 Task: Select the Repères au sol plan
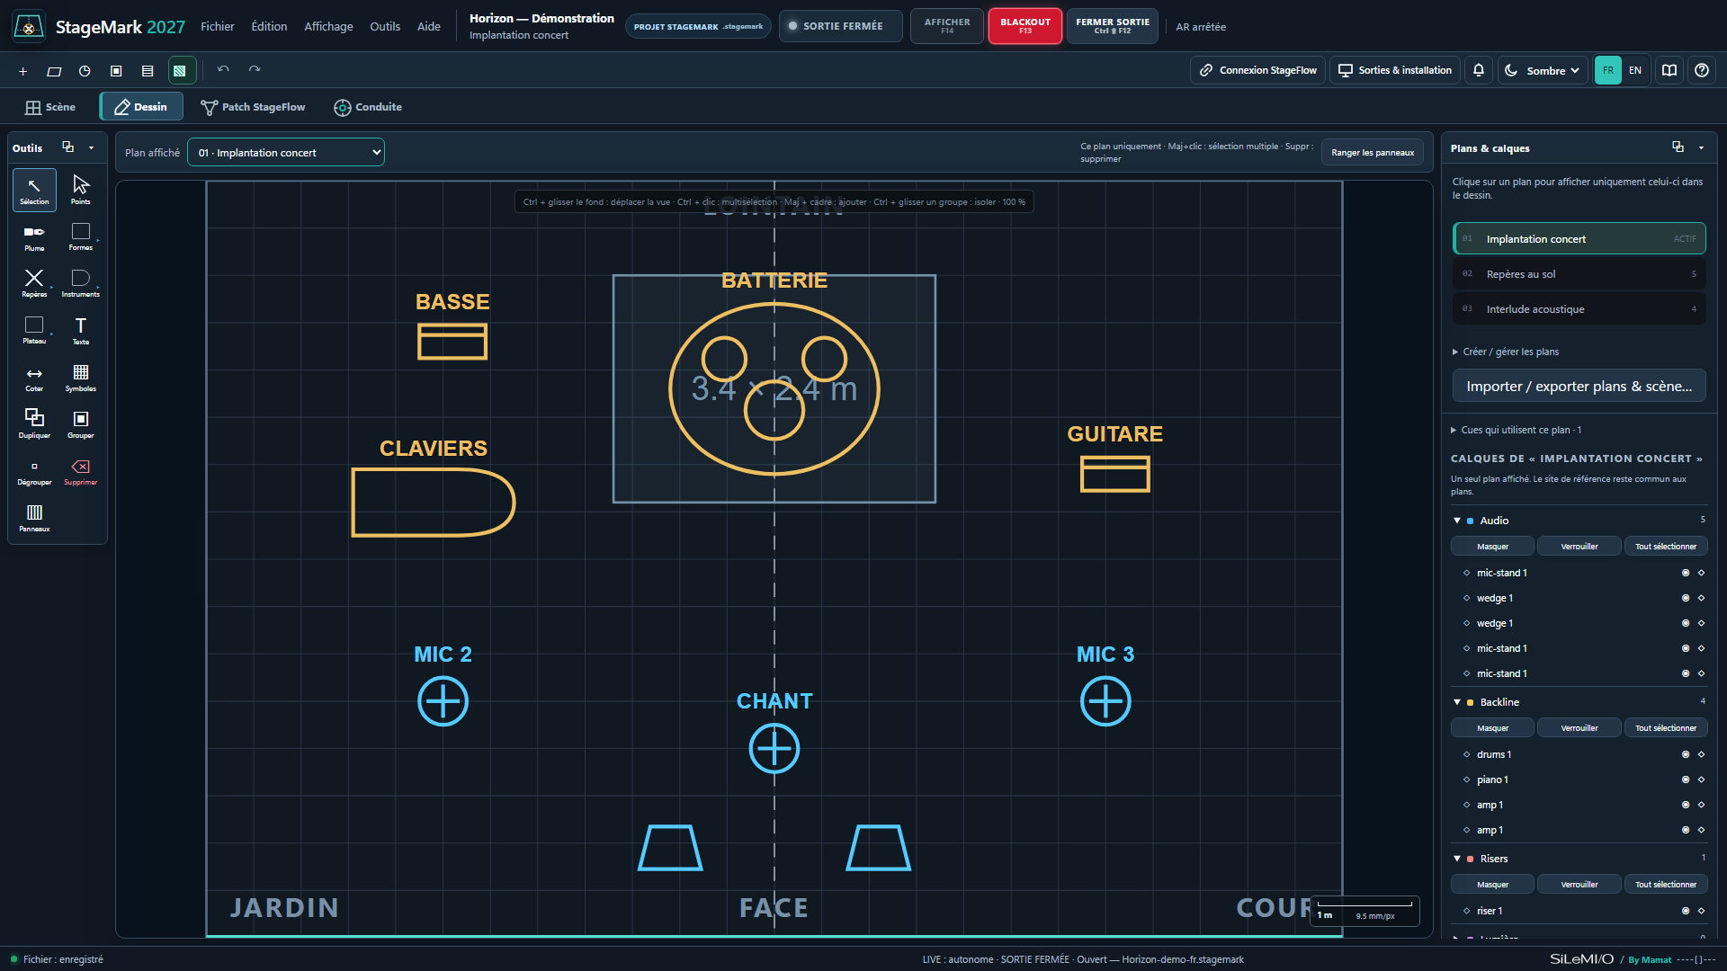(1579, 274)
